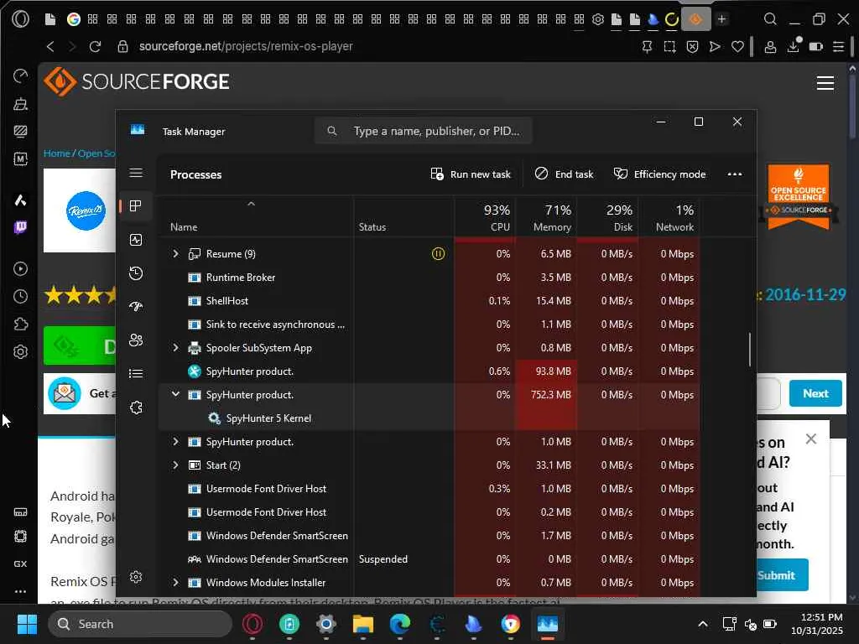Viewport: 859px width, 644px height.
Task: Select ShellHost process row
Action: click(429, 301)
